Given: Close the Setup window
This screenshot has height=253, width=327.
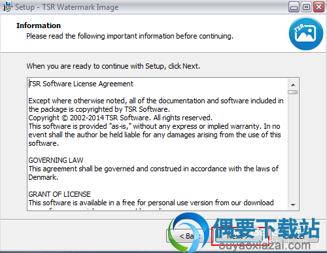Looking at the screenshot, I should point(318,7).
